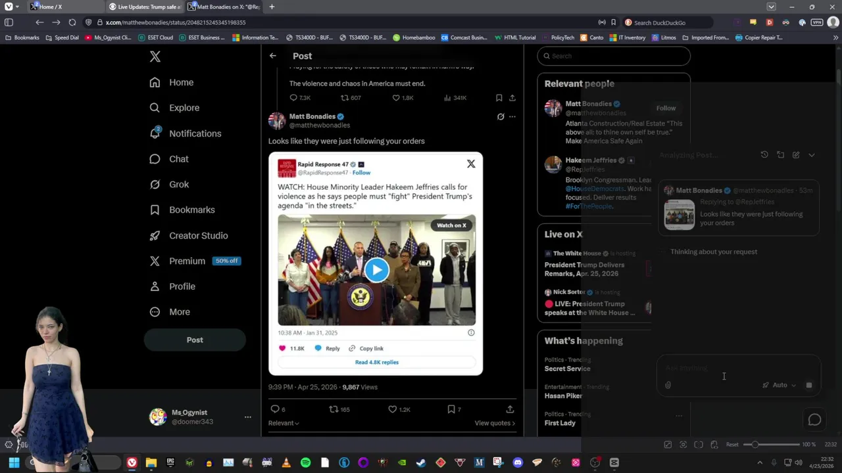Screen dimensions: 842x473
Task: Share Matt Bonadies post via share icon
Action: (510, 409)
